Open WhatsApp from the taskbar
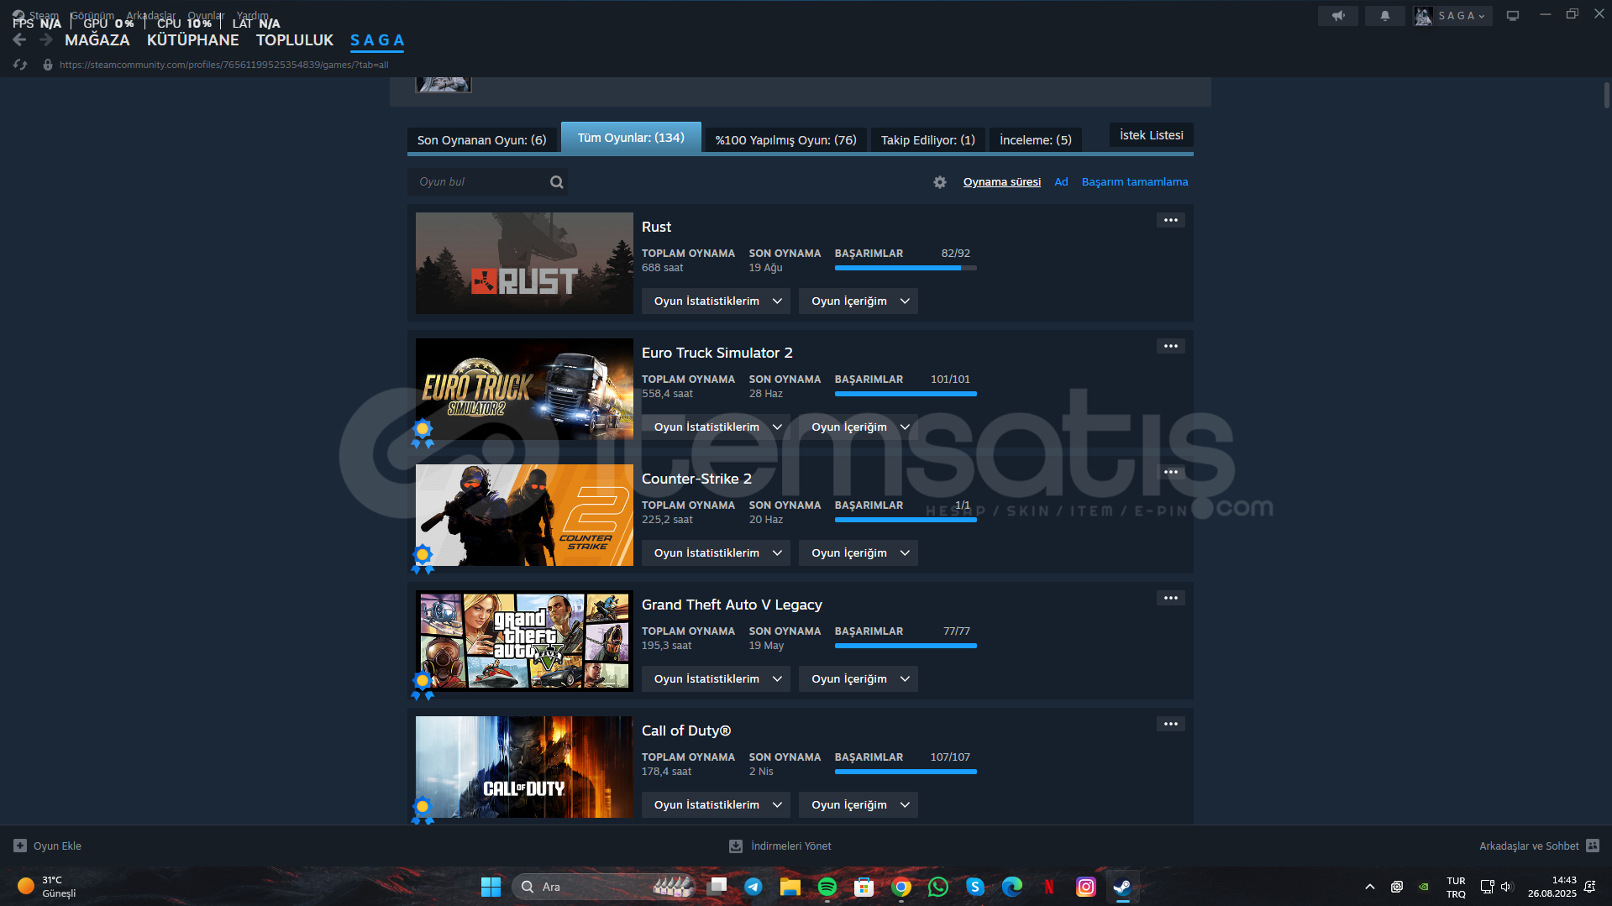The image size is (1612, 906). [x=938, y=887]
